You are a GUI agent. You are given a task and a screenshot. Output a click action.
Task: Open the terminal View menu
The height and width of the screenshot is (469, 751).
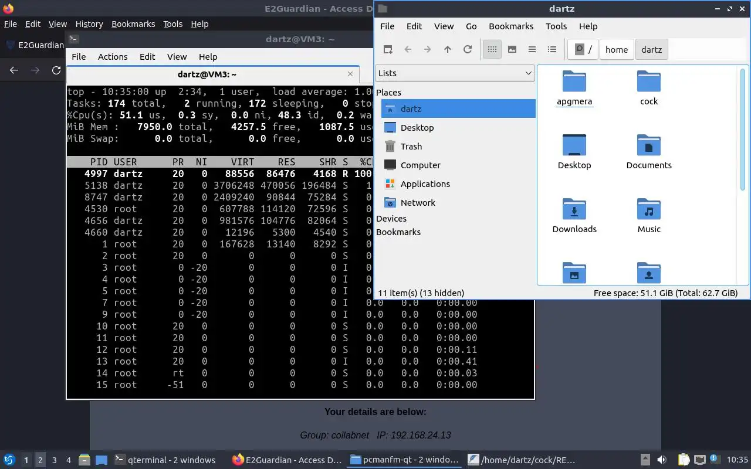point(177,57)
